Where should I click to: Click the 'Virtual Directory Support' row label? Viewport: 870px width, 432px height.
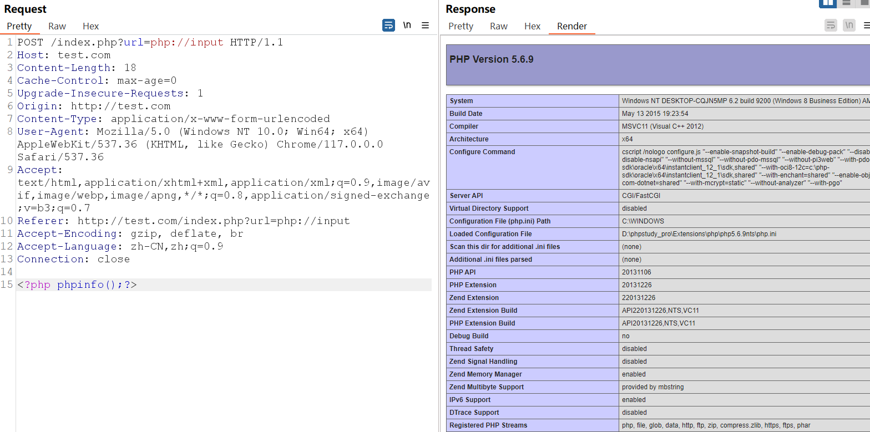[489, 209]
